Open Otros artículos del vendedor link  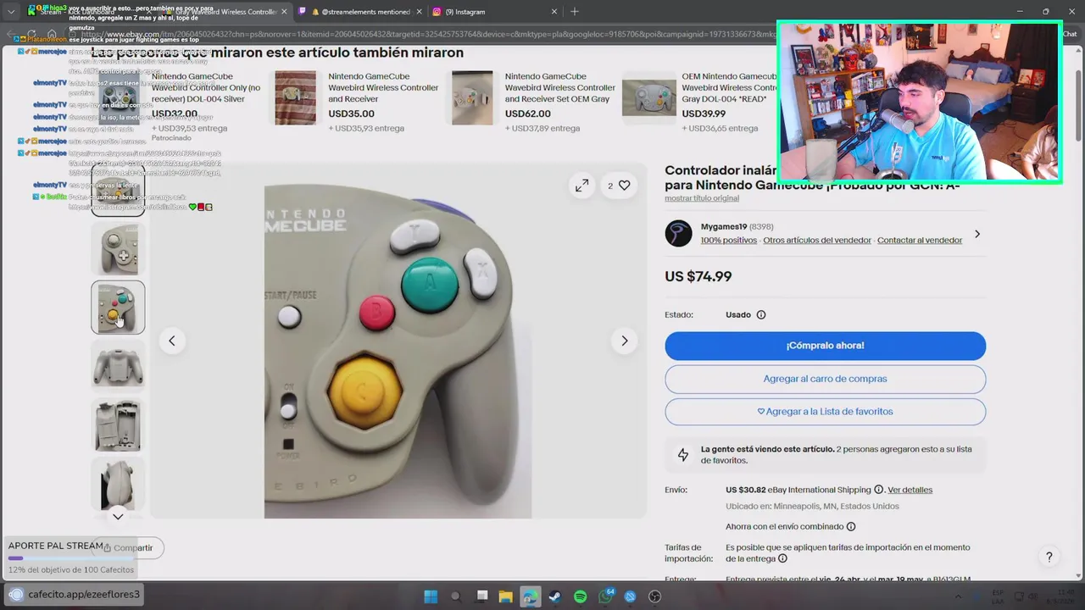(817, 241)
